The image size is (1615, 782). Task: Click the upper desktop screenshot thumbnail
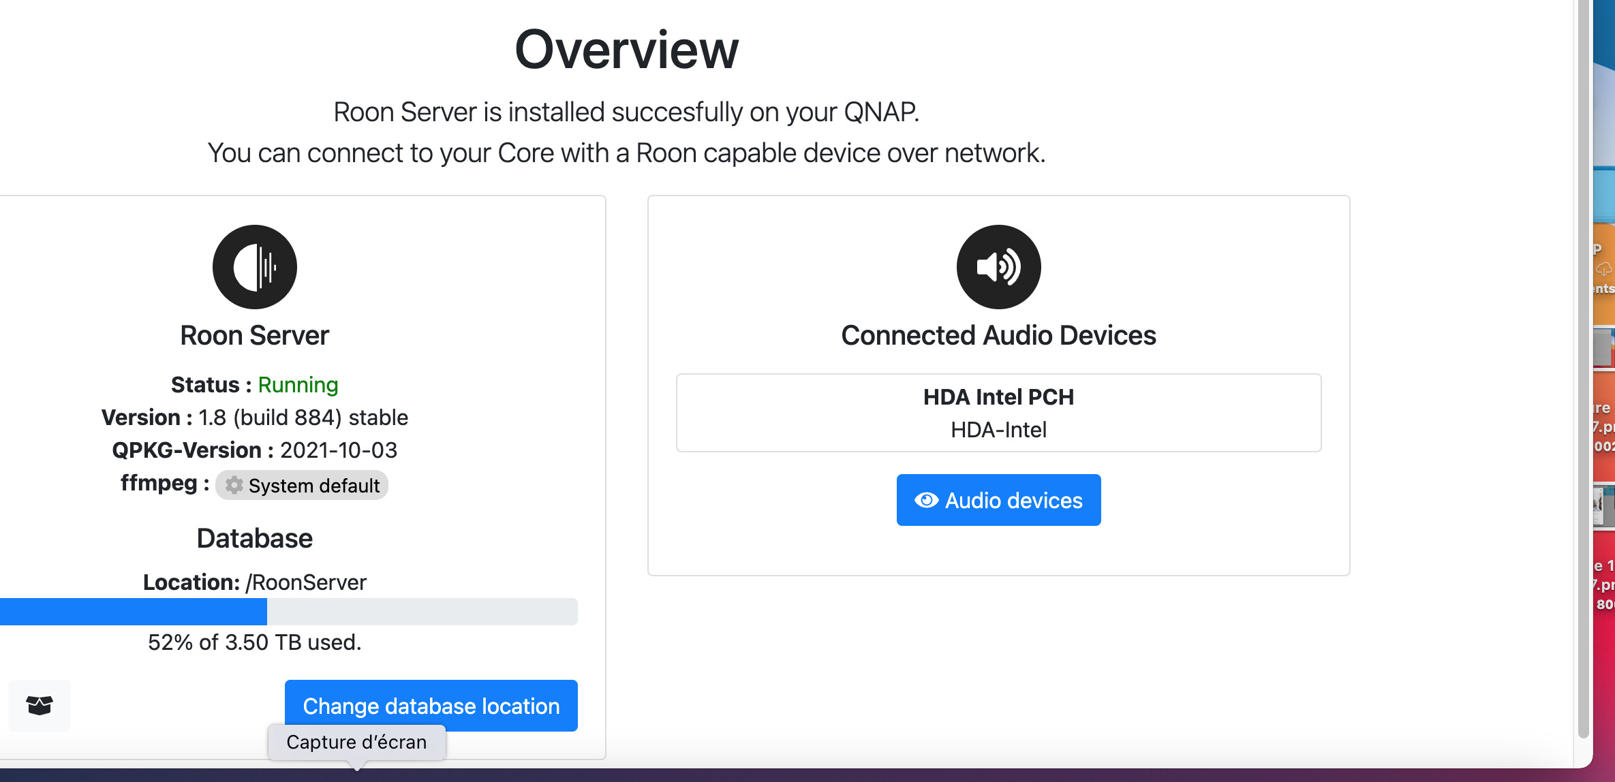point(1605,347)
